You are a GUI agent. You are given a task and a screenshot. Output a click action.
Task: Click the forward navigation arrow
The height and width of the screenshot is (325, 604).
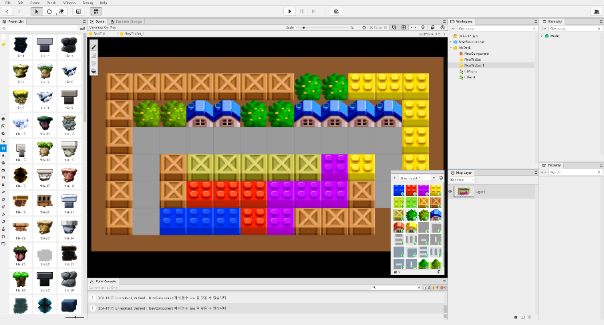tap(19, 11)
